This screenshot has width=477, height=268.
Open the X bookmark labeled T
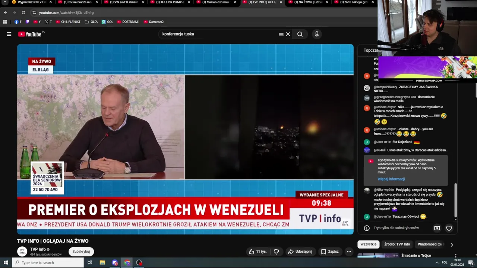[48, 22]
